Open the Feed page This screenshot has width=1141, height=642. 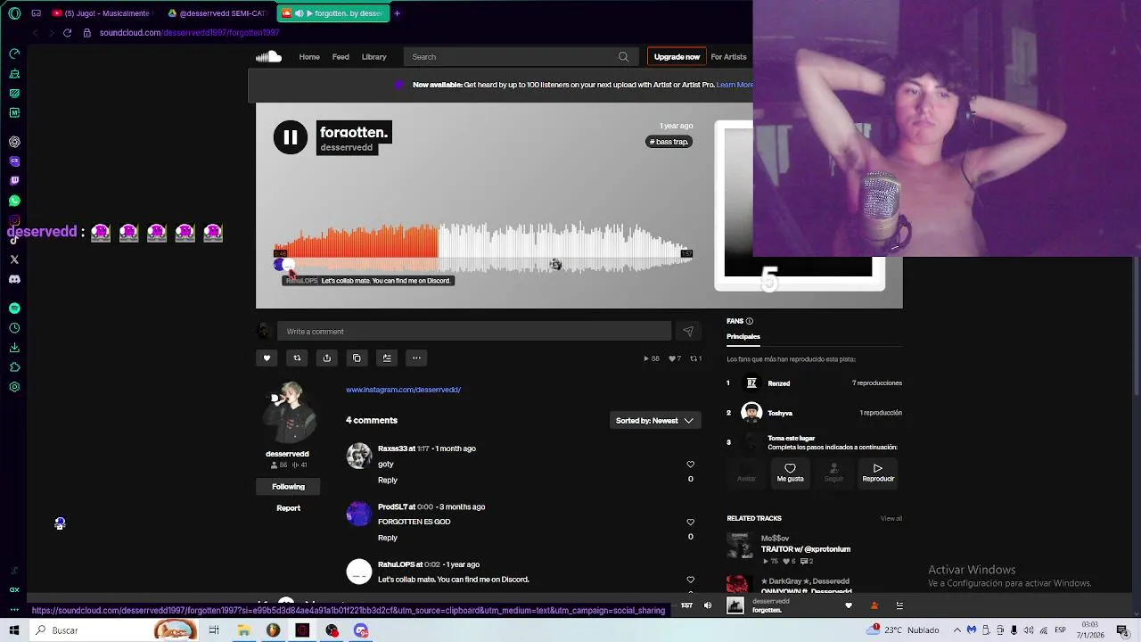point(341,57)
